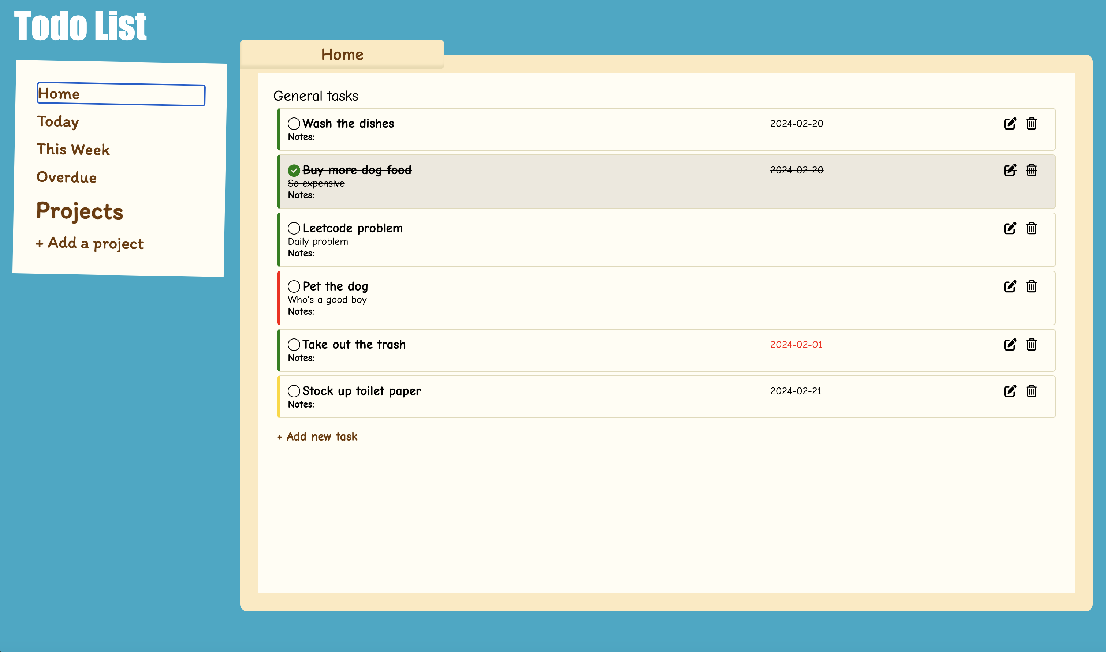Open the Today view in sidebar
The image size is (1106, 652).
coord(58,122)
